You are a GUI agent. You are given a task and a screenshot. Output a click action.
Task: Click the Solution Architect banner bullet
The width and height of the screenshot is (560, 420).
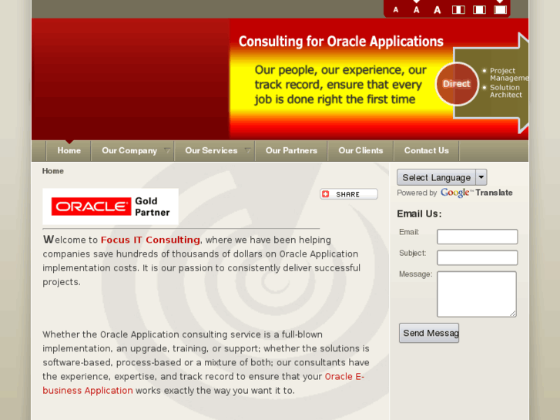tap(506, 91)
